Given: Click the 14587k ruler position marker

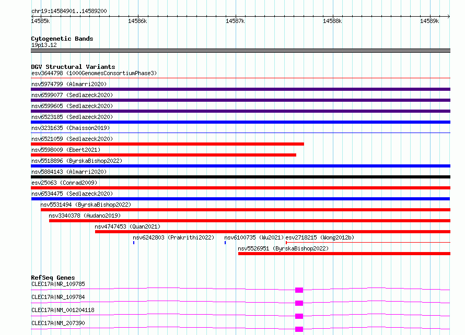Looking at the screenshot, I should 235,21.
